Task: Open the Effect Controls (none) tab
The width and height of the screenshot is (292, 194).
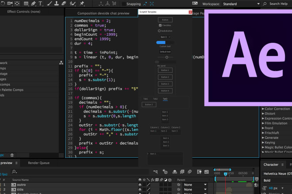Action: (23, 12)
